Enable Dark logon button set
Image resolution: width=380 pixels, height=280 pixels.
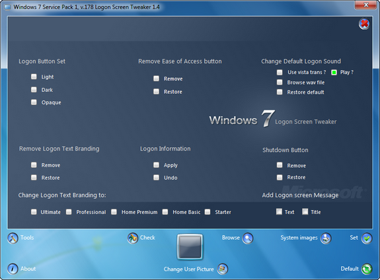(x=34, y=90)
